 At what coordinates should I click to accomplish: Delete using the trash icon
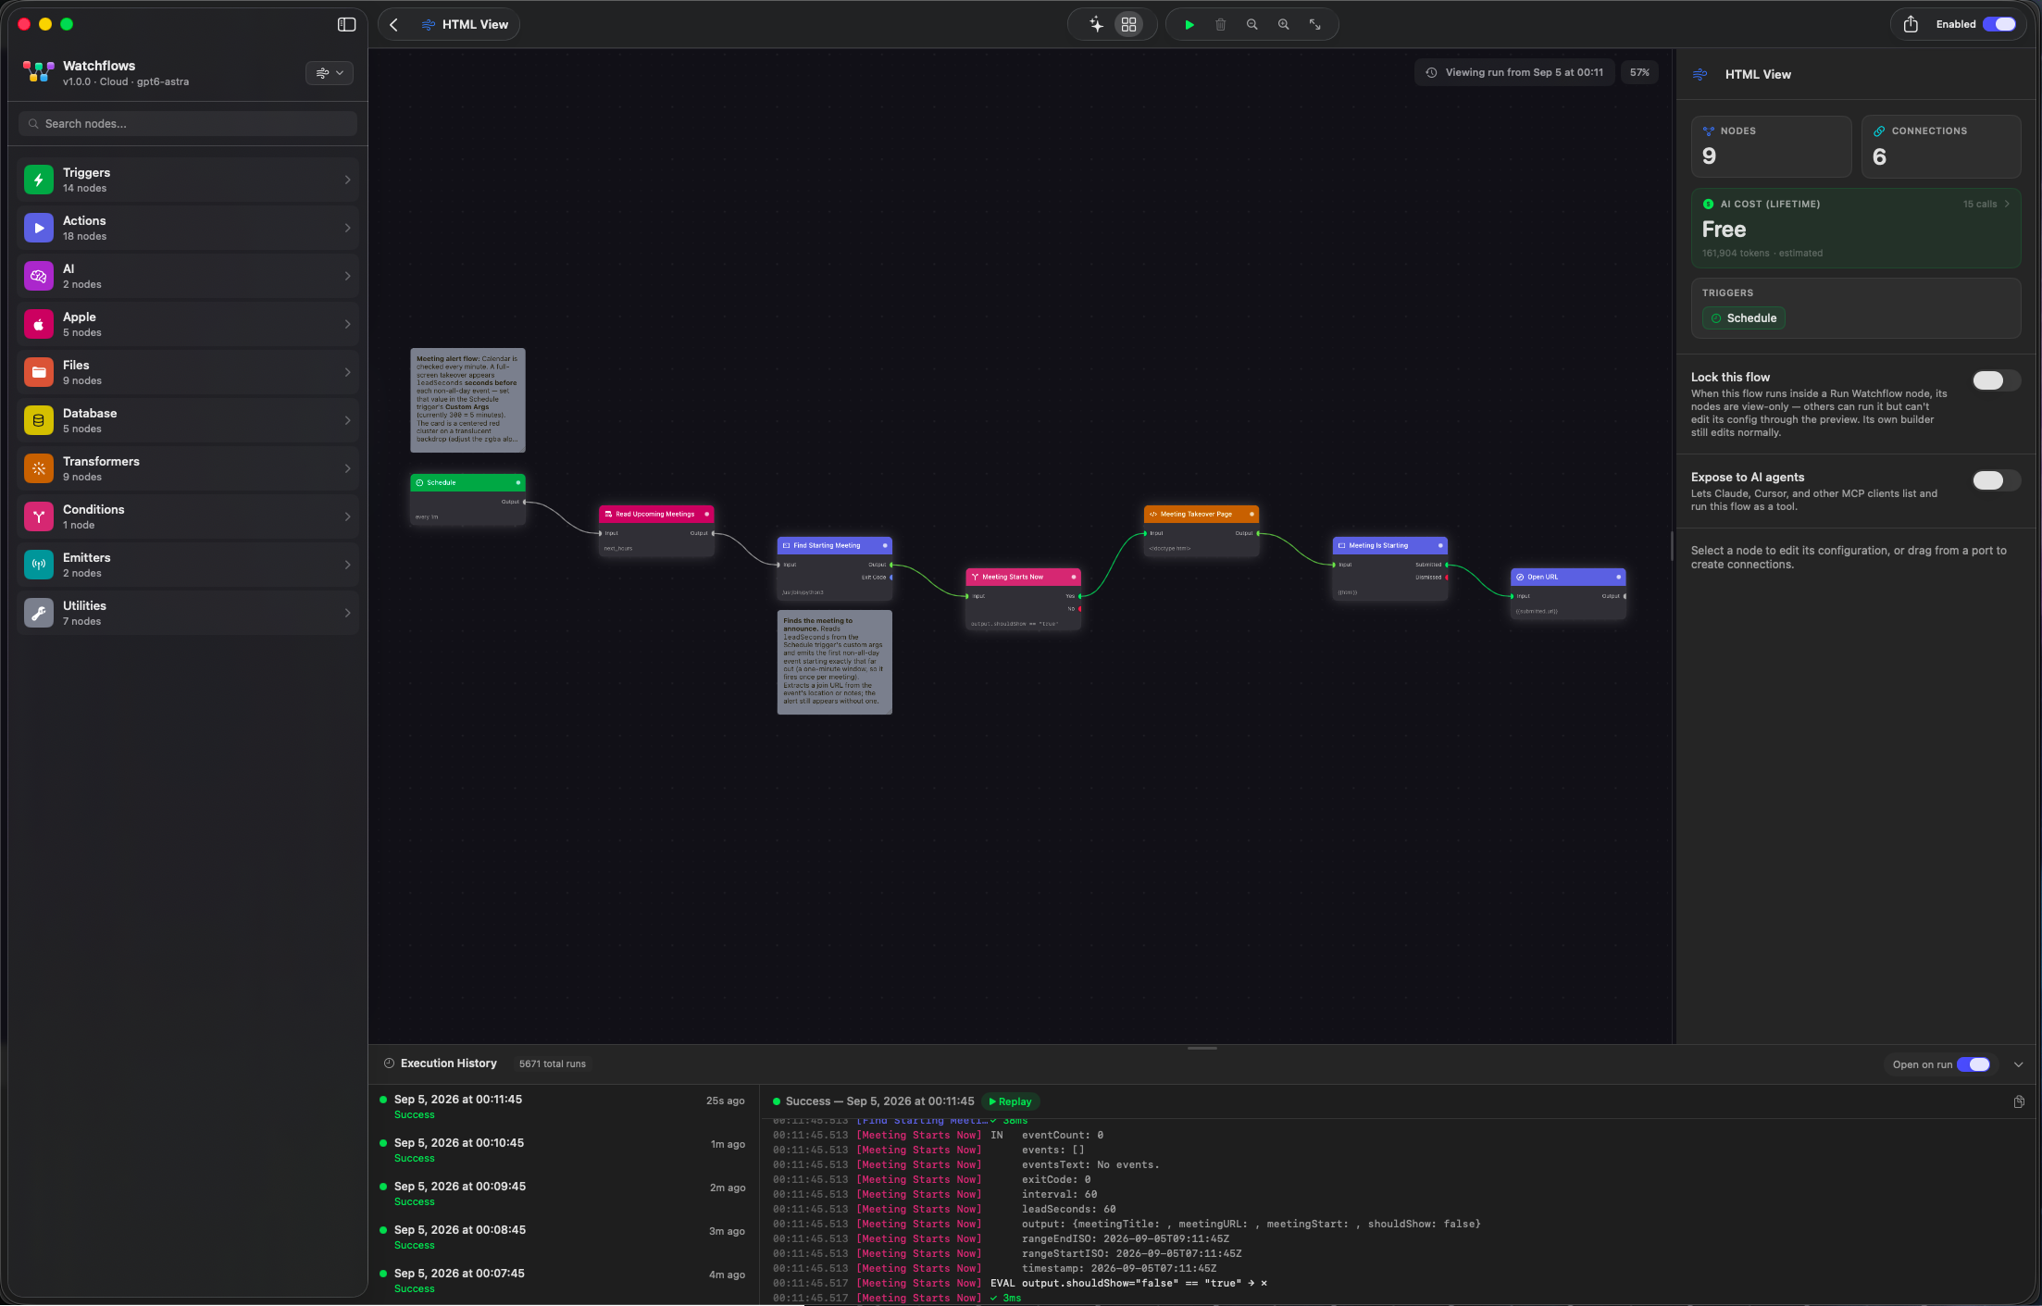coord(1221,25)
